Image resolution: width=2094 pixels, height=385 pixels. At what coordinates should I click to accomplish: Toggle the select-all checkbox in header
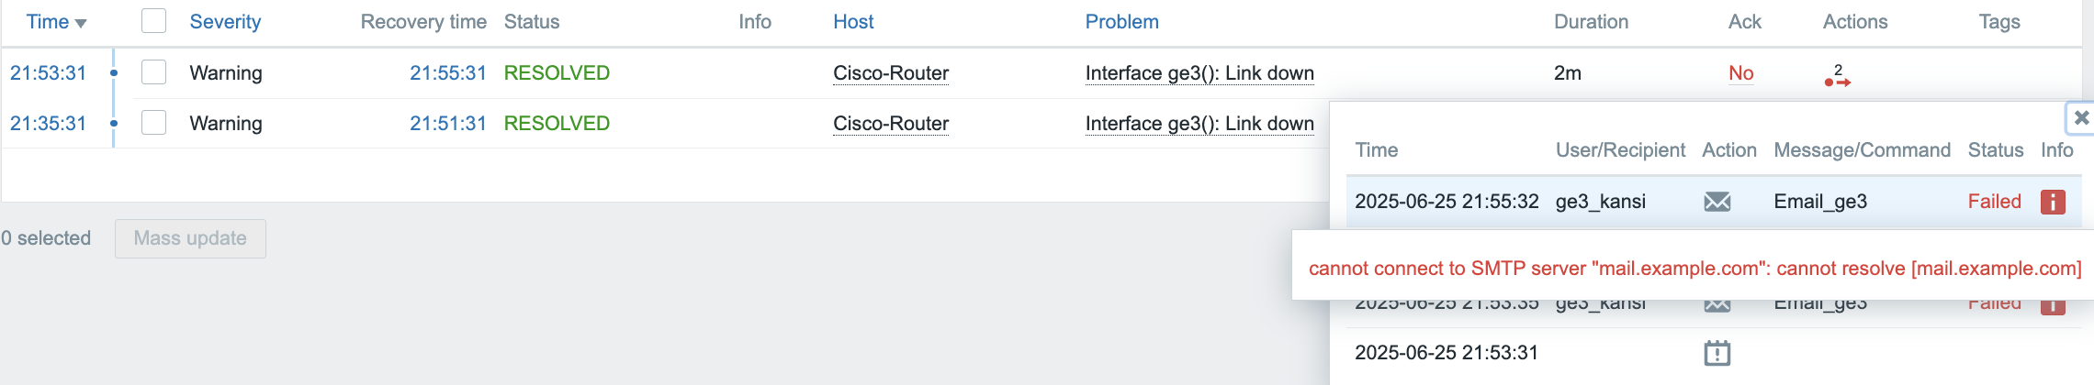click(153, 21)
